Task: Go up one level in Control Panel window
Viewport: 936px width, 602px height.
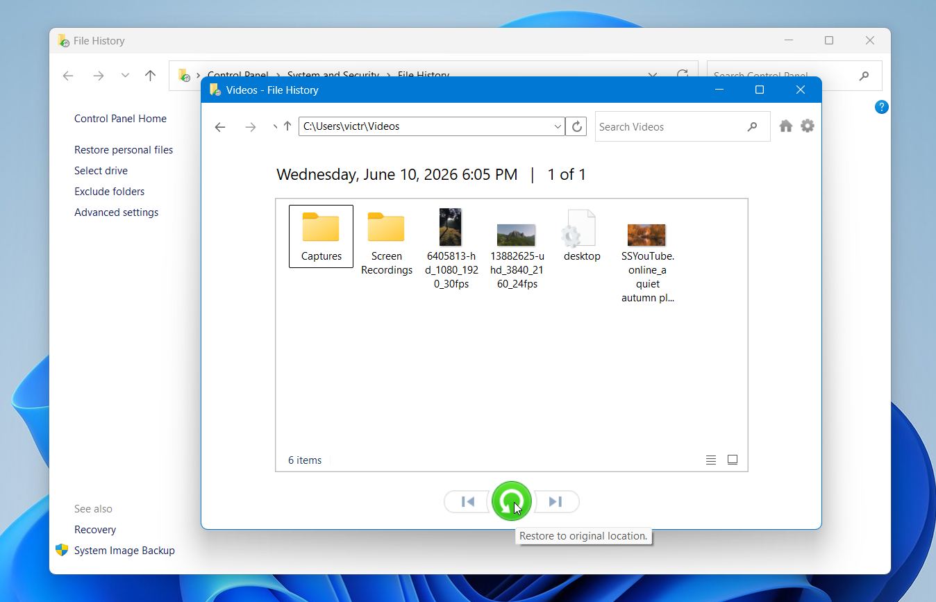Action: click(150, 76)
